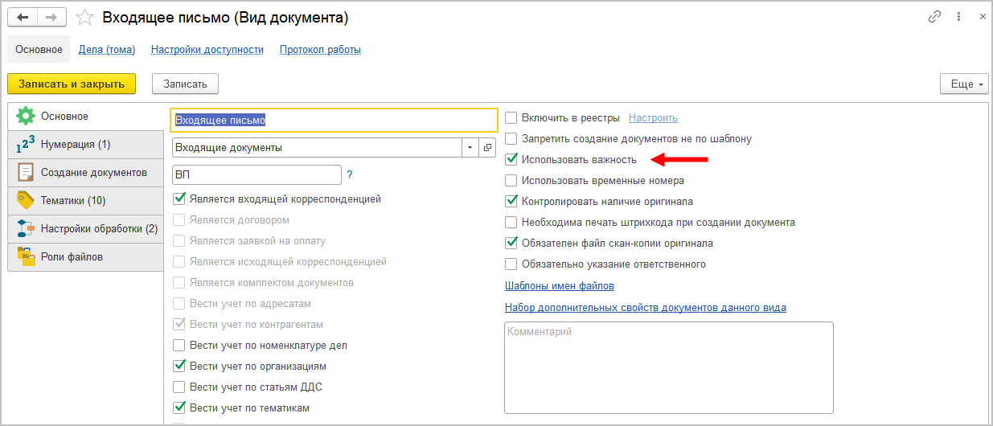Click the link icon in the title bar
Viewport: 993px width, 426px height.
pyautogui.click(x=934, y=17)
